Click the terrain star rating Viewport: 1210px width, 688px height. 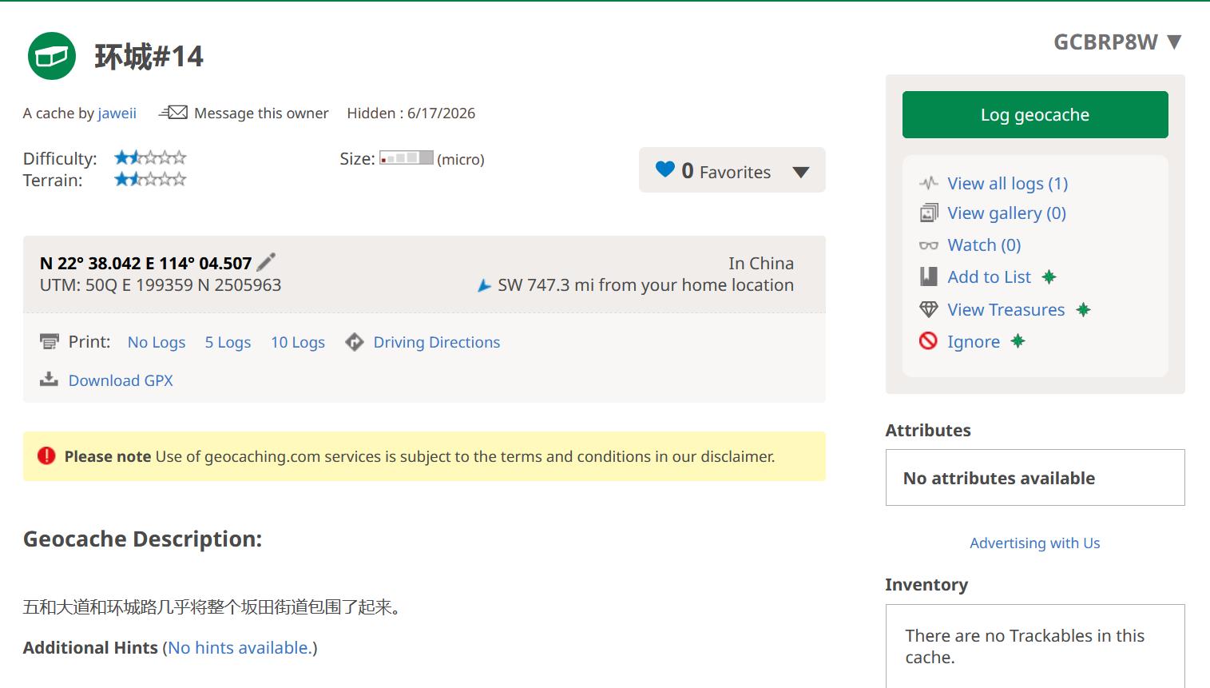click(150, 179)
